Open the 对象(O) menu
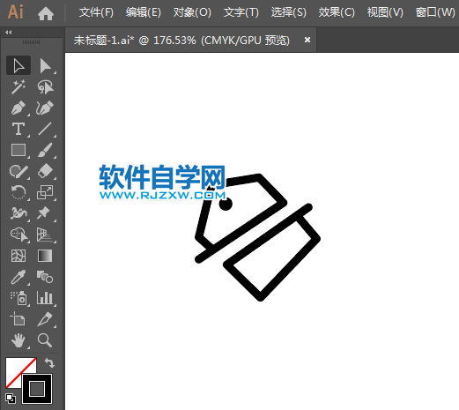459x410 pixels. 192,12
